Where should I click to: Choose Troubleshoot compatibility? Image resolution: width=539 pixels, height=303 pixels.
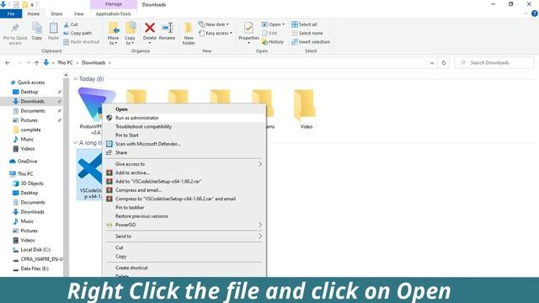[x=185, y=126]
